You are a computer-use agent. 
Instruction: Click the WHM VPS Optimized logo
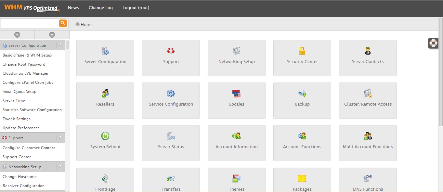(32, 8)
